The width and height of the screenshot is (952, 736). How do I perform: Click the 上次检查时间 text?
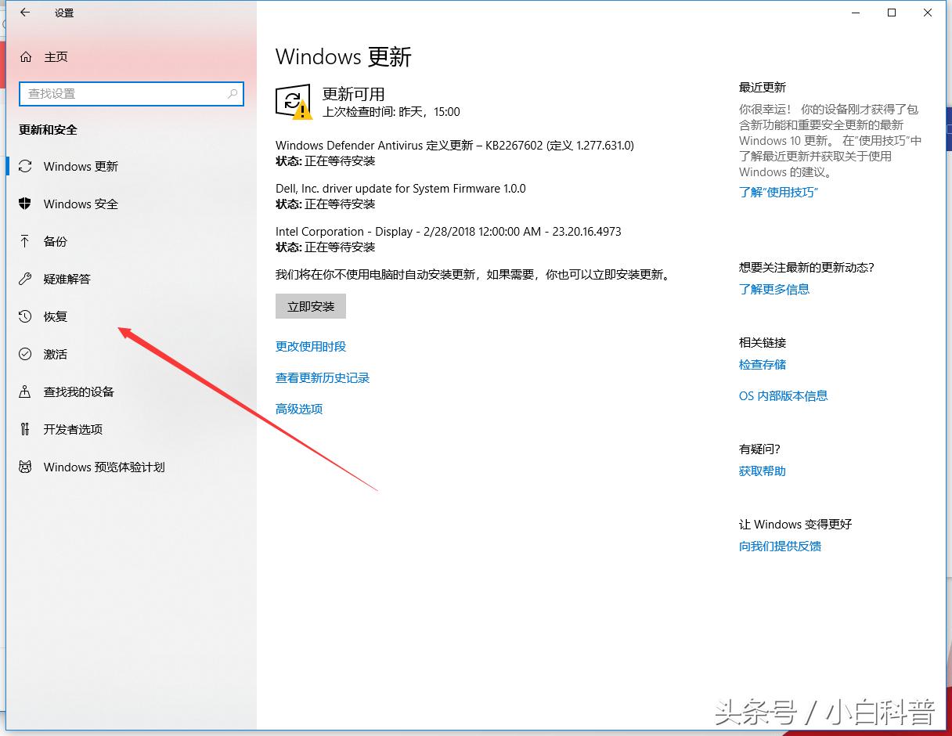click(391, 112)
